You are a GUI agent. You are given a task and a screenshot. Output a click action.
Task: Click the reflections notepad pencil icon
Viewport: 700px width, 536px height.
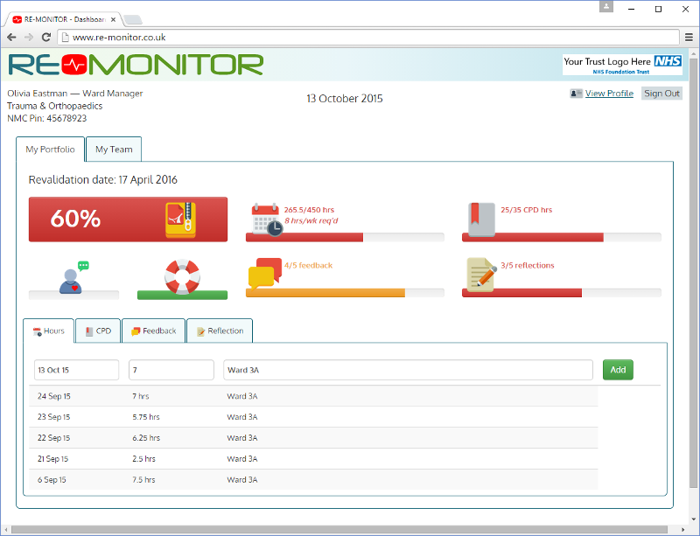(482, 275)
